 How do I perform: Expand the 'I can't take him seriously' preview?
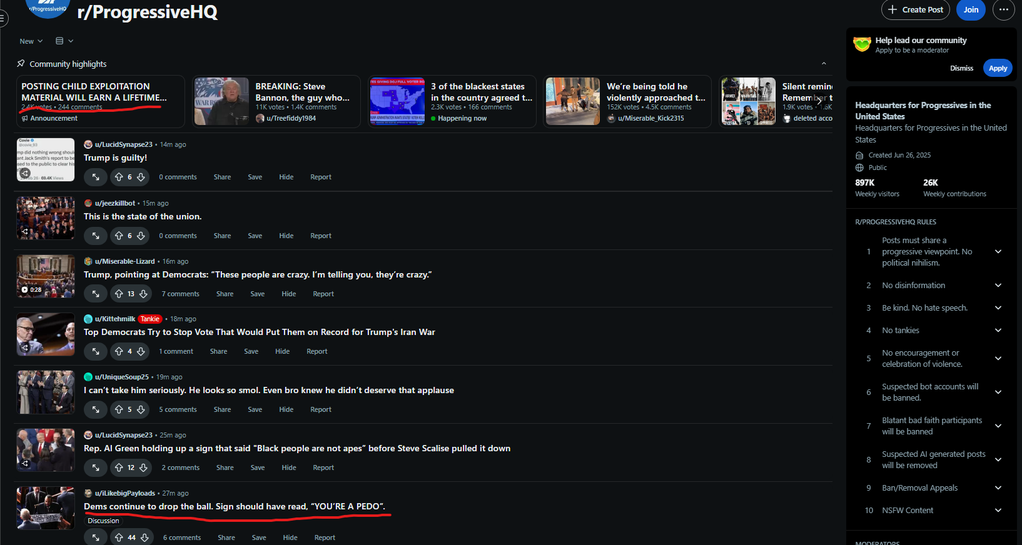[x=96, y=409]
